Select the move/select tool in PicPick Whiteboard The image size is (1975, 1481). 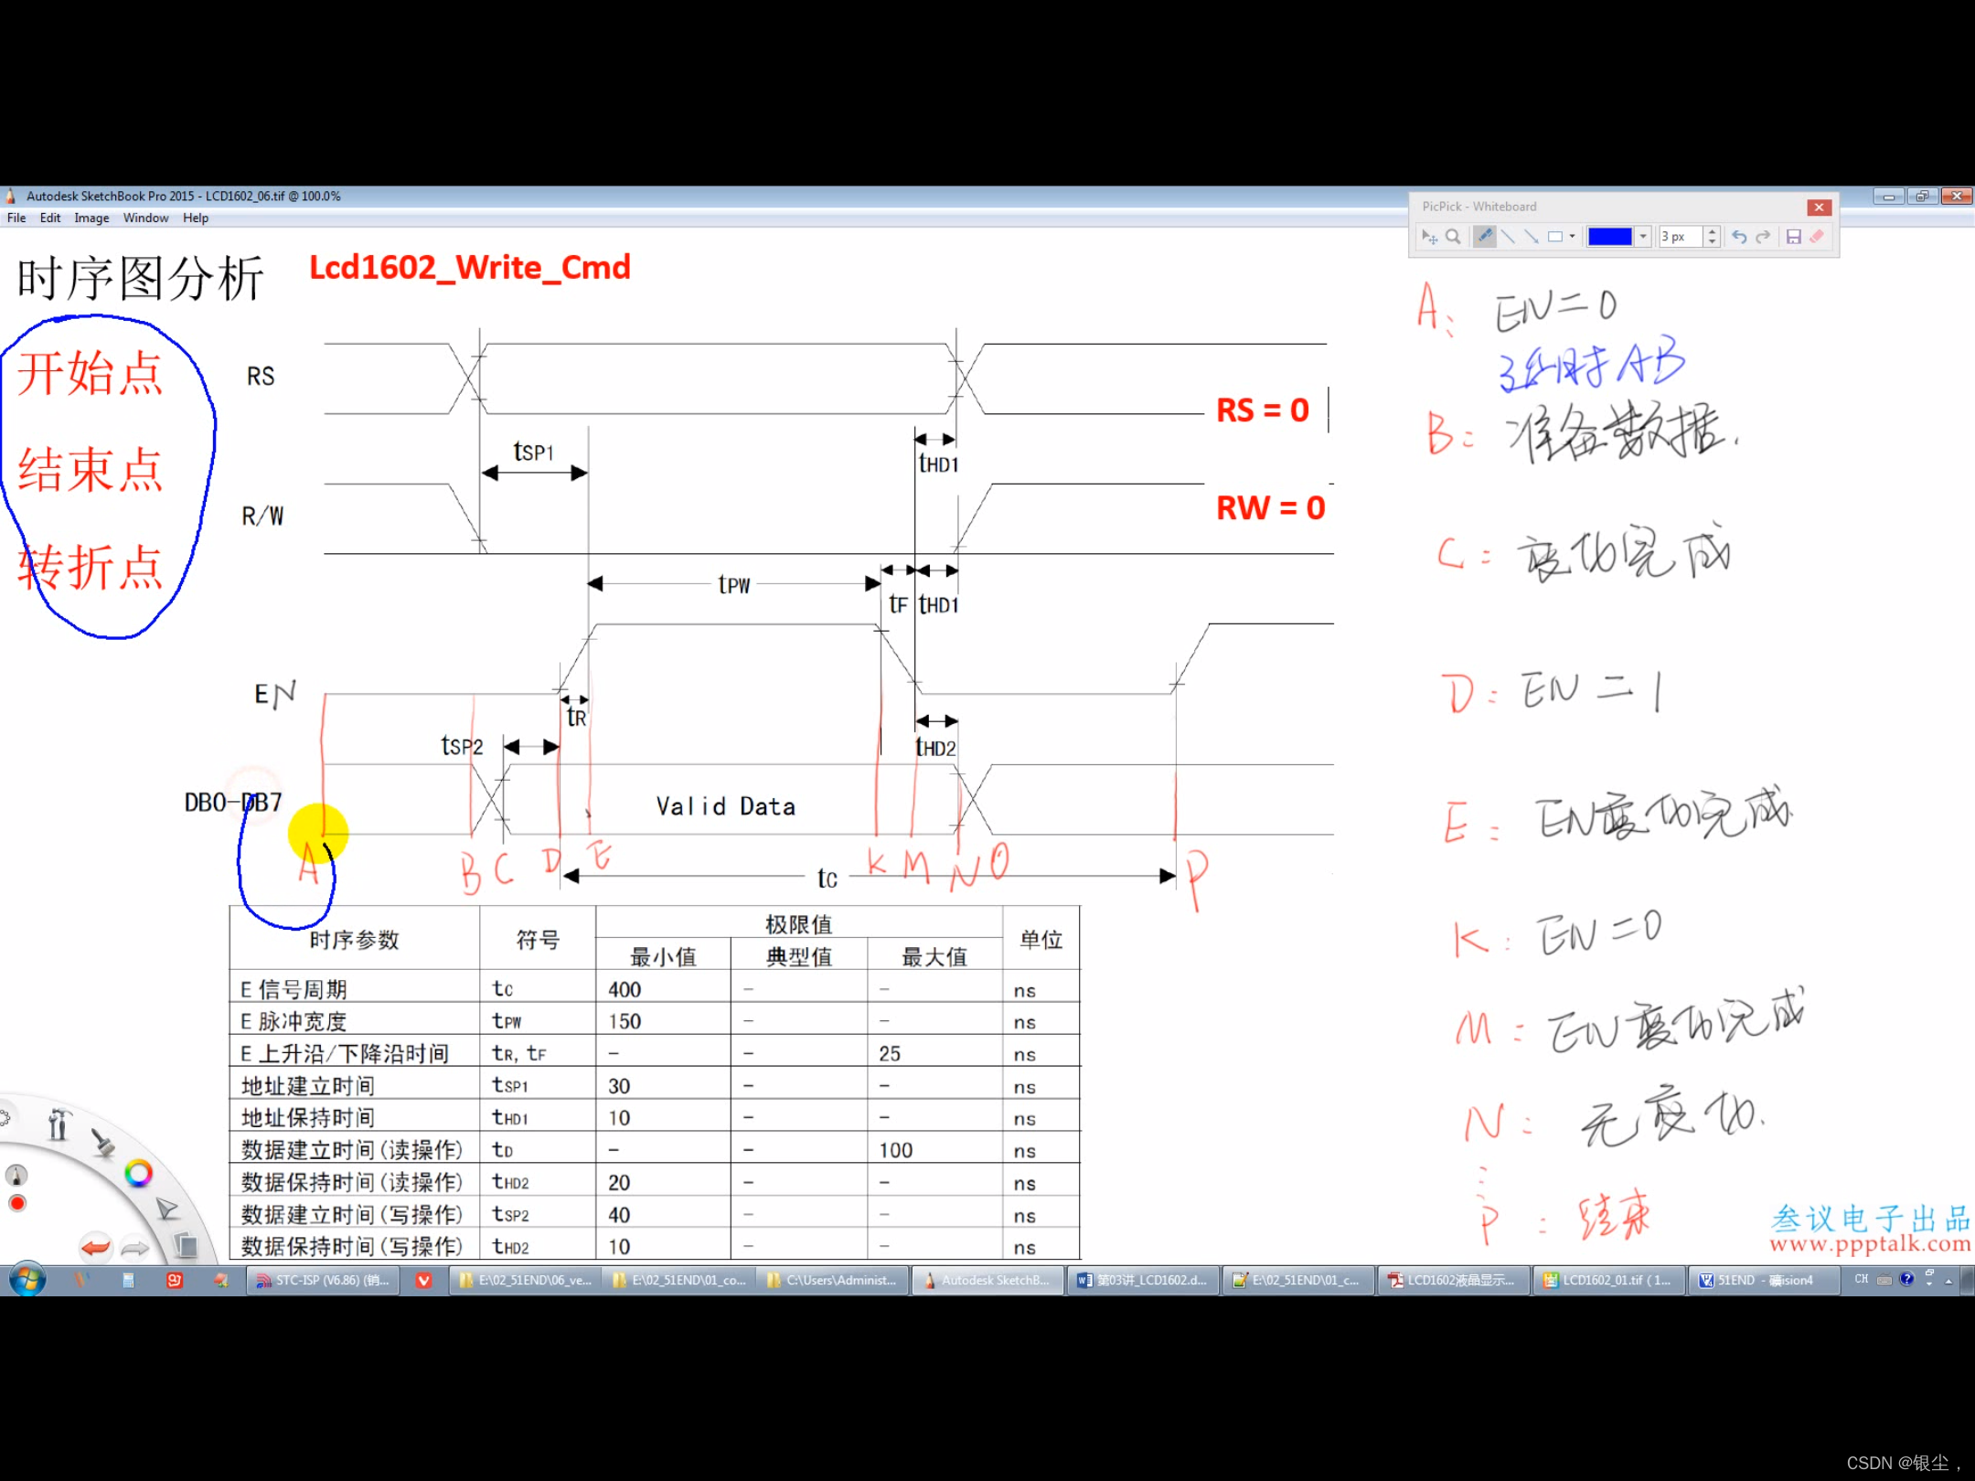(1429, 237)
